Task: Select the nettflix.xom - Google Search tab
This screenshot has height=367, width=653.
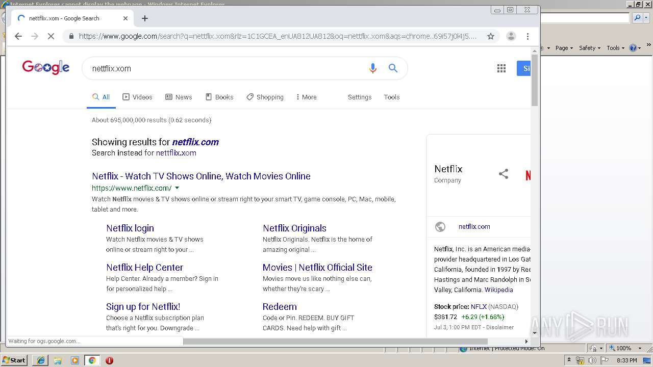Action: click(71, 18)
